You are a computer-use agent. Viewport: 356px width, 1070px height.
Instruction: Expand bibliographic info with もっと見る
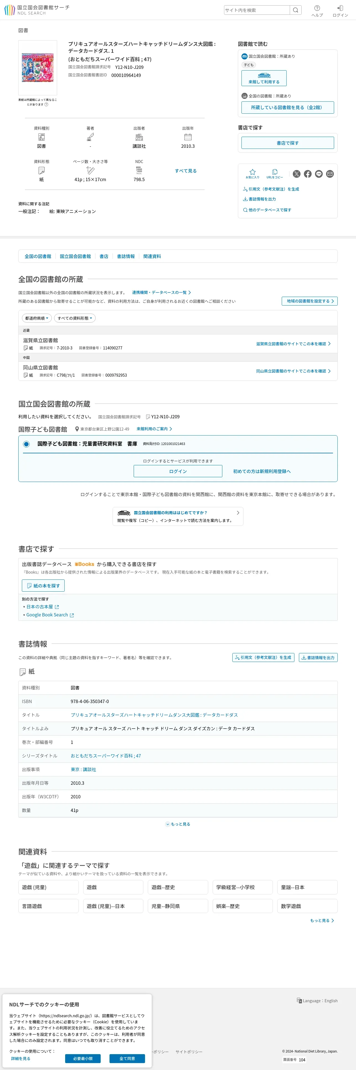178,824
